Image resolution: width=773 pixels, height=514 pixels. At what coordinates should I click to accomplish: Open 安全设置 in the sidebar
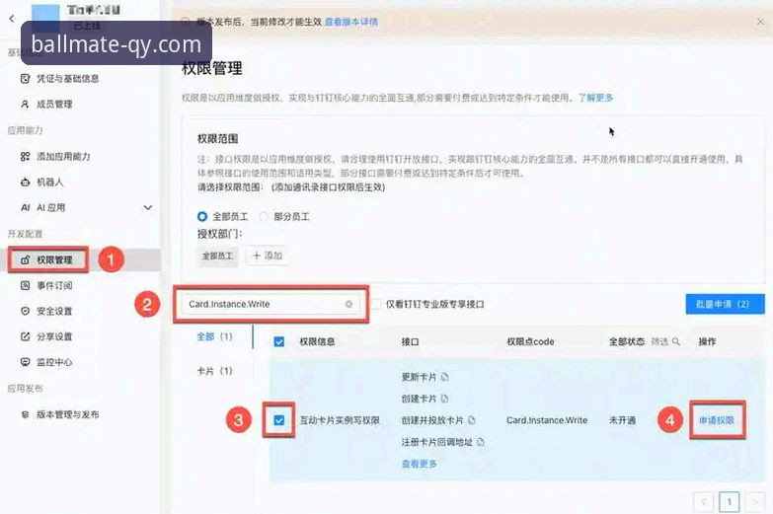(46, 311)
